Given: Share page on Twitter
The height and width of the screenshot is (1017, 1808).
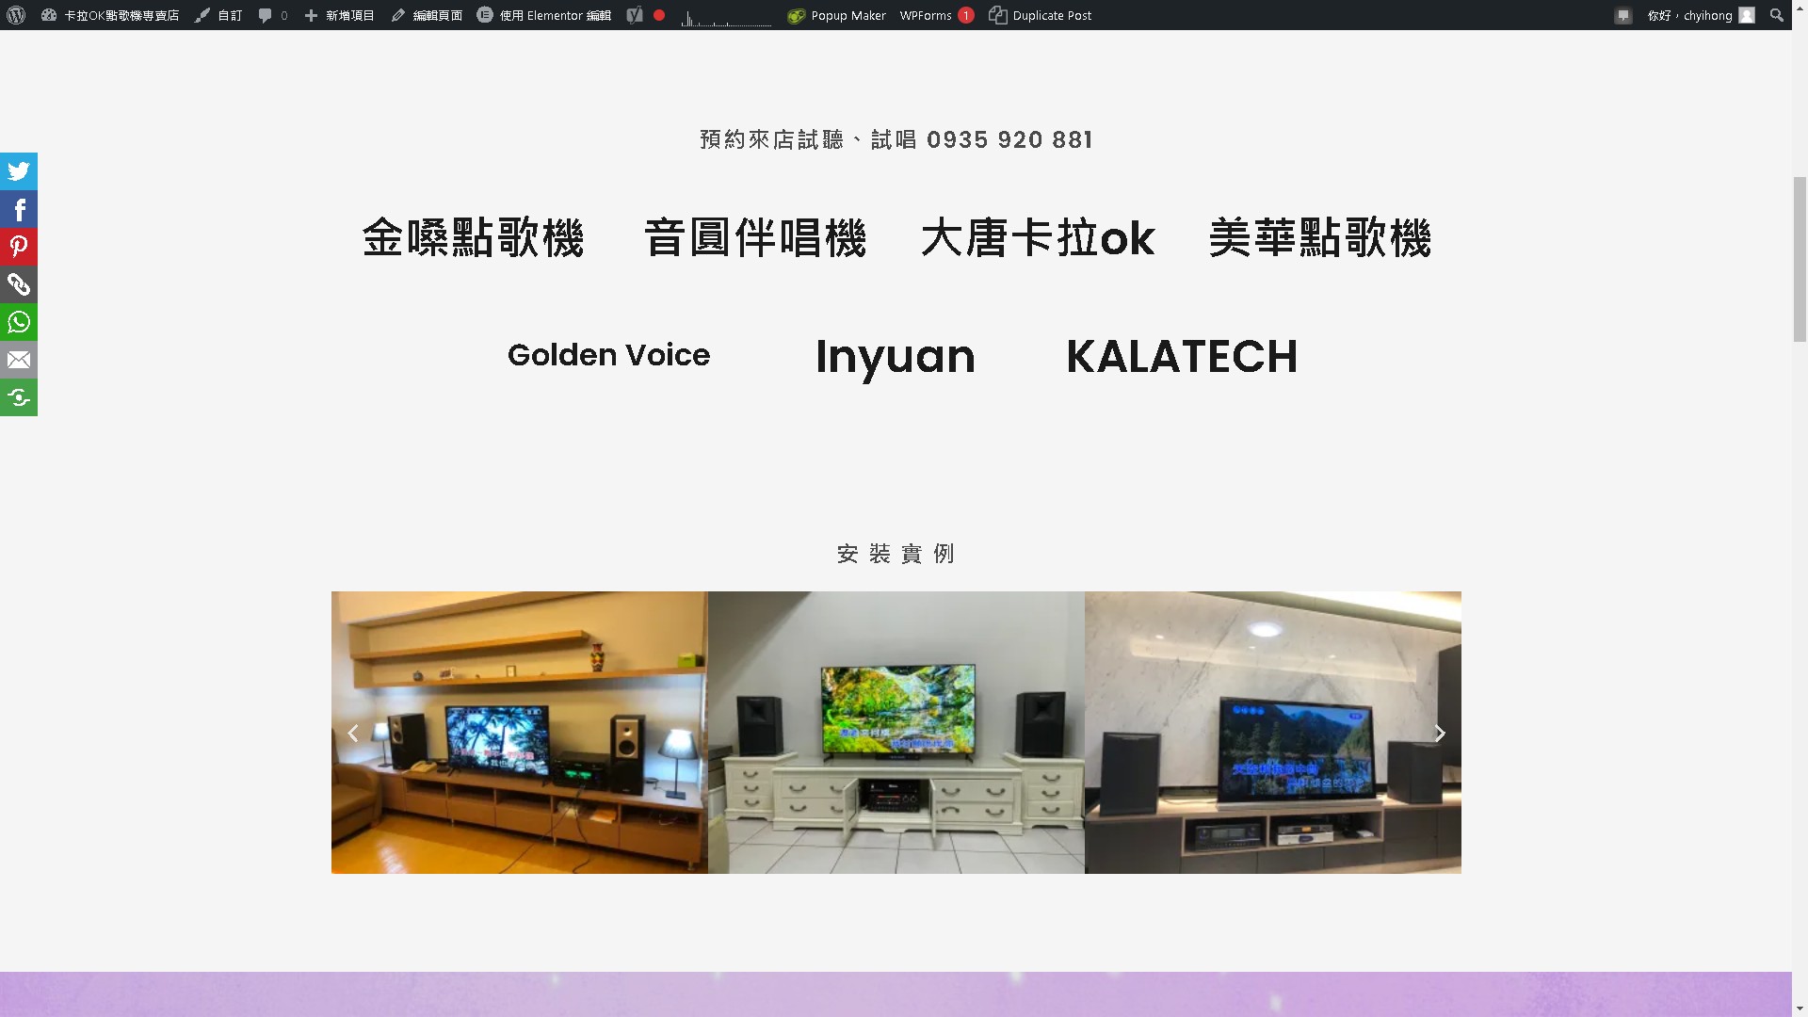Looking at the screenshot, I should pyautogui.click(x=19, y=171).
